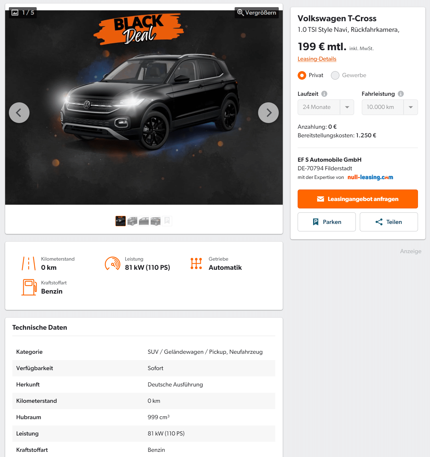Viewport: 430px width, 457px height.
Task: Click the gearshift Getriebe icon
Action: click(196, 263)
